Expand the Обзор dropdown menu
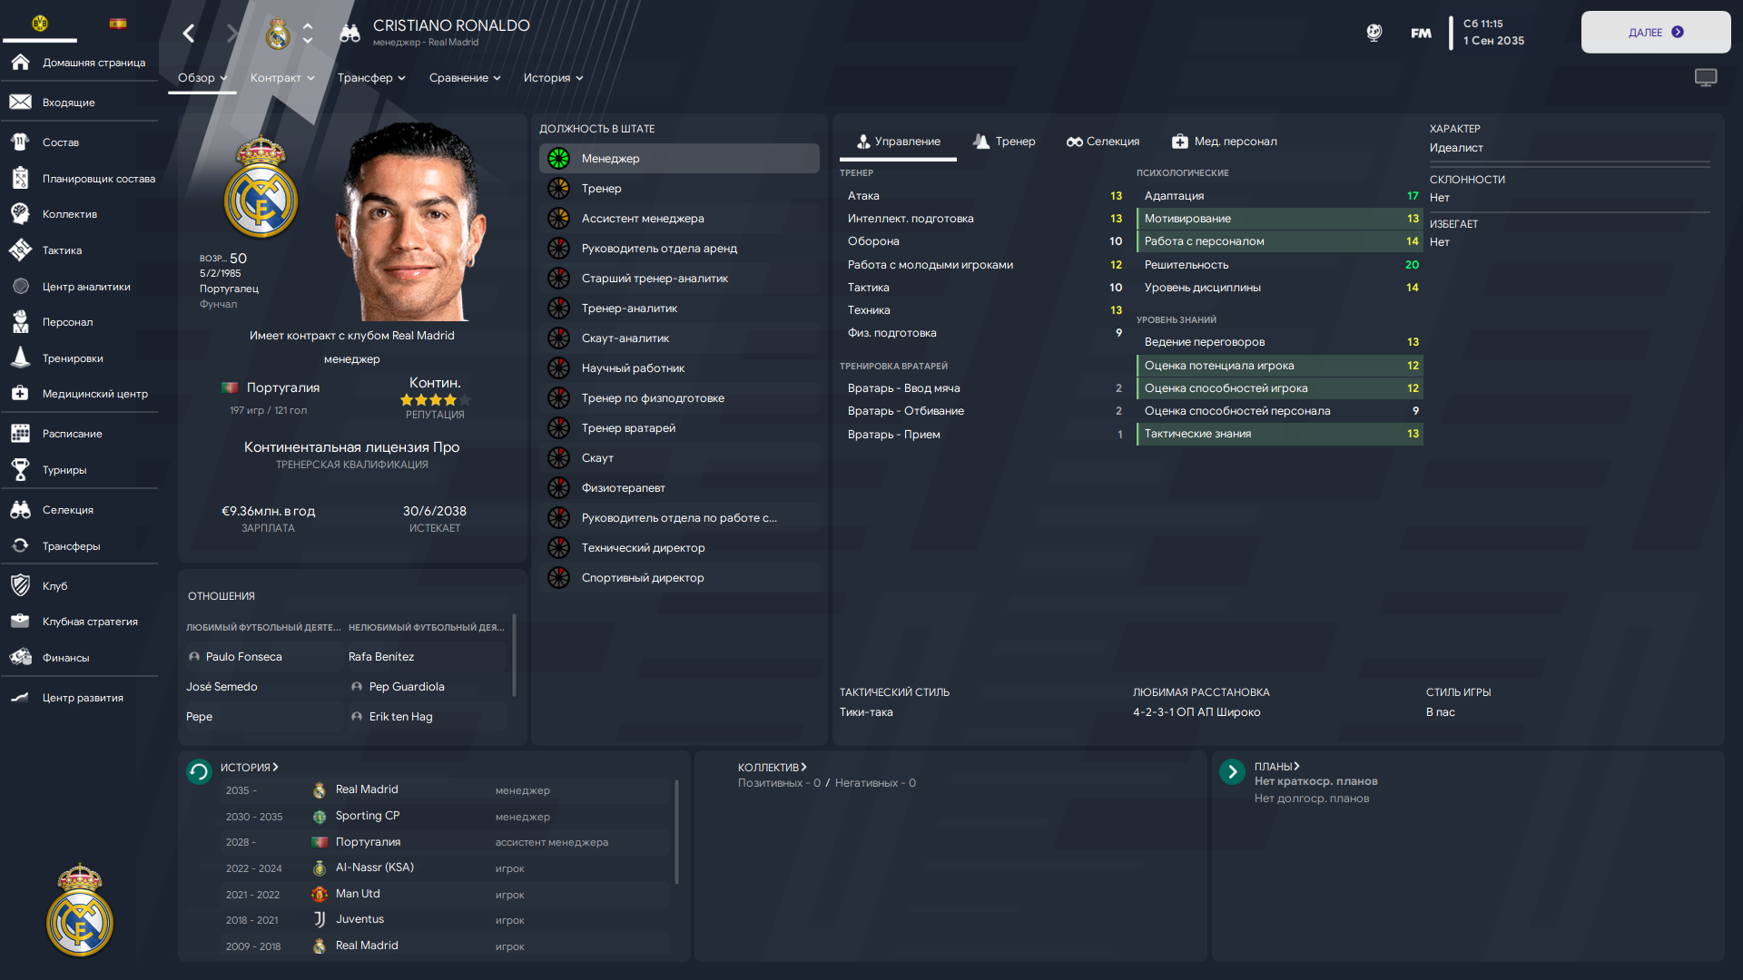 (x=202, y=78)
